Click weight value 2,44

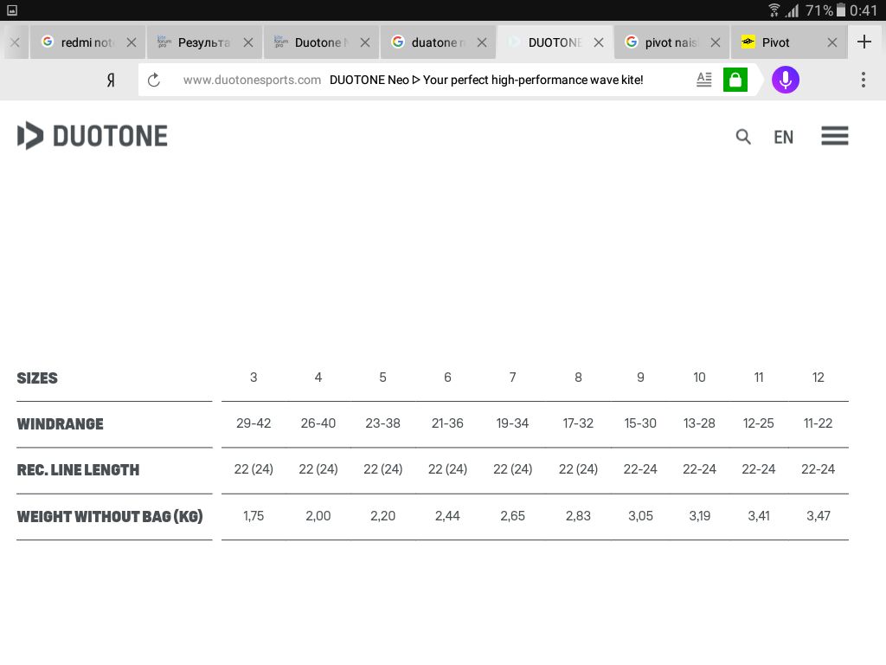447,516
